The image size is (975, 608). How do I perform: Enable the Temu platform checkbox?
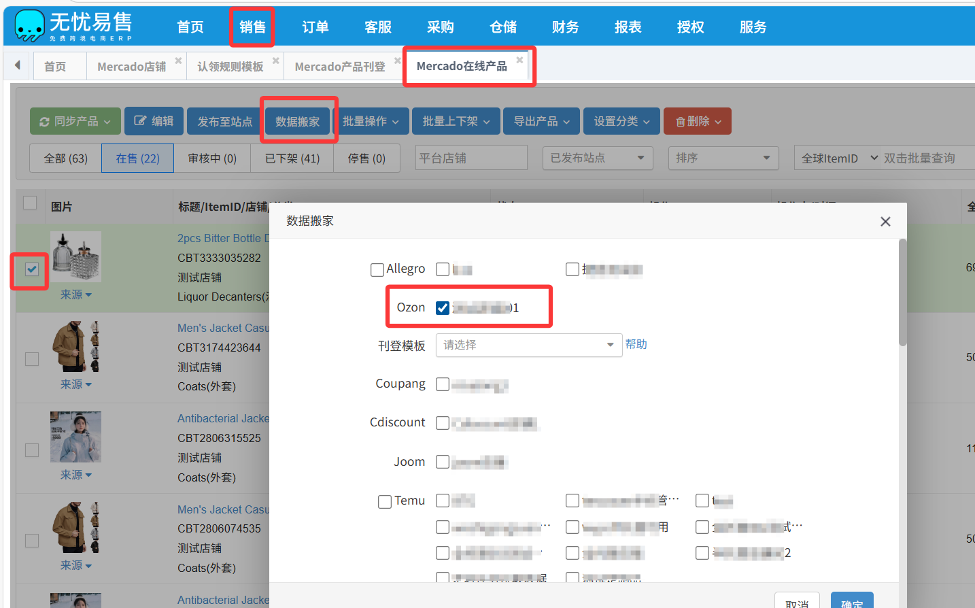click(385, 502)
